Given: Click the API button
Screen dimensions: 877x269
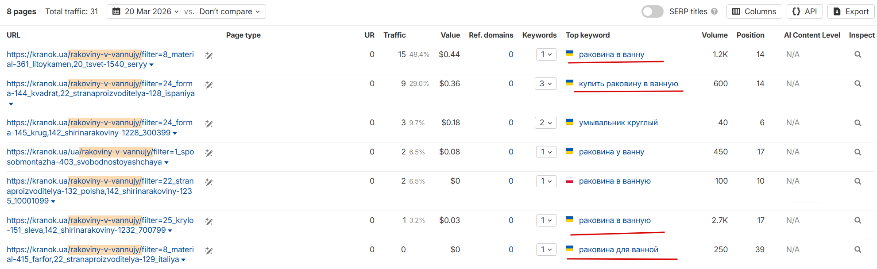Looking at the screenshot, I should pyautogui.click(x=804, y=12).
